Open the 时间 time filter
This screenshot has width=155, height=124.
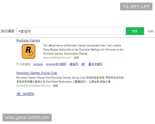click(x=151, y=31)
